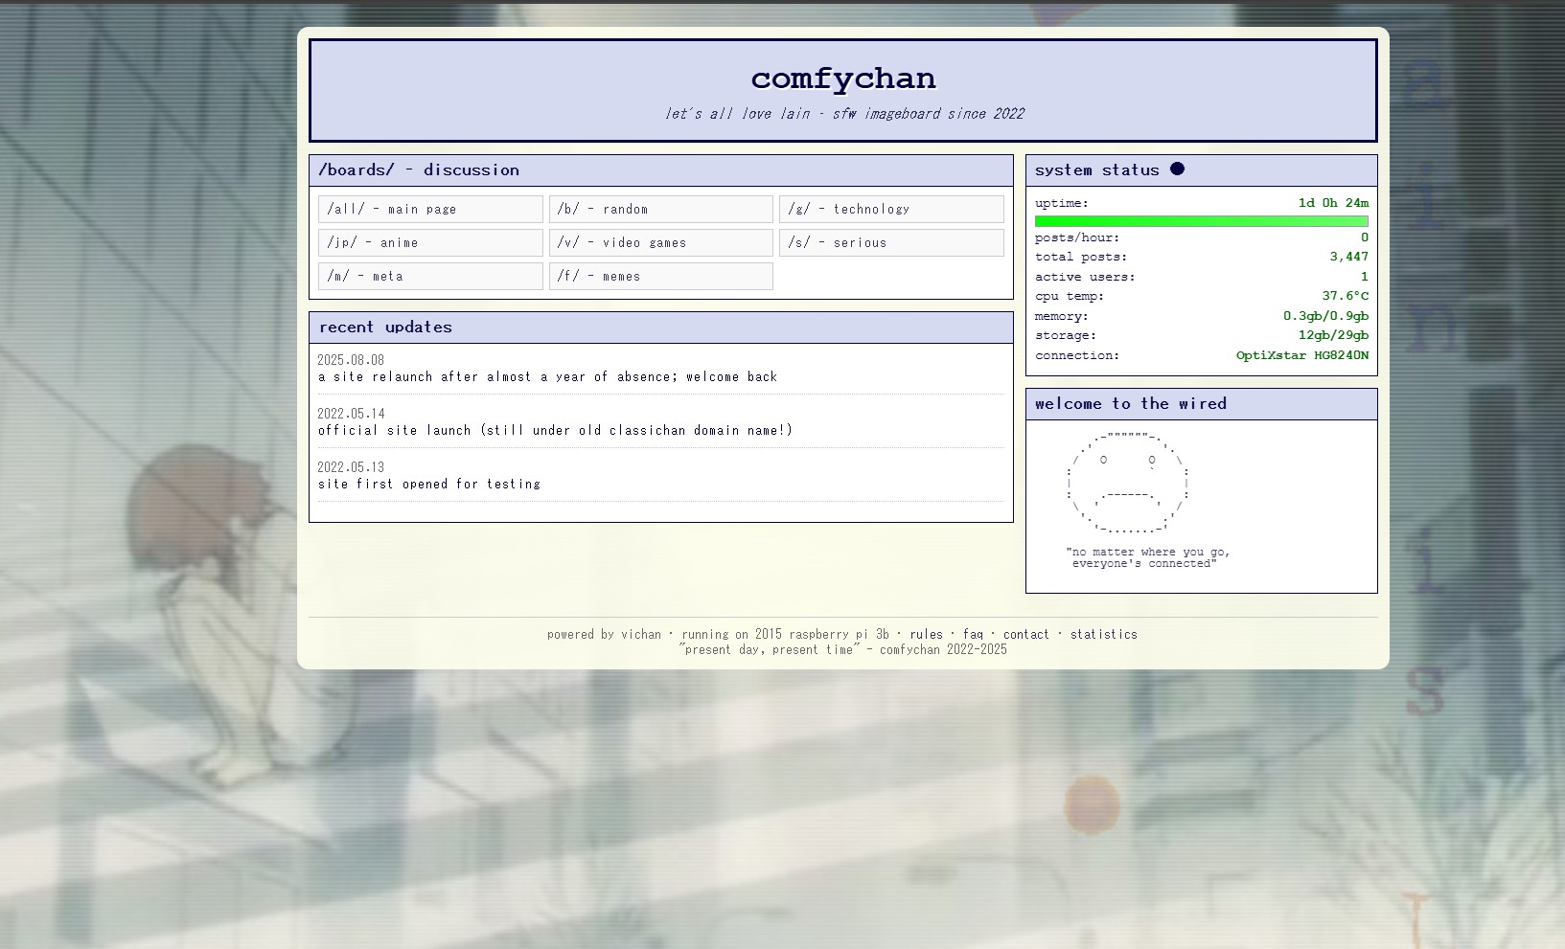Visit the /jp/ anime board

[430, 242]
